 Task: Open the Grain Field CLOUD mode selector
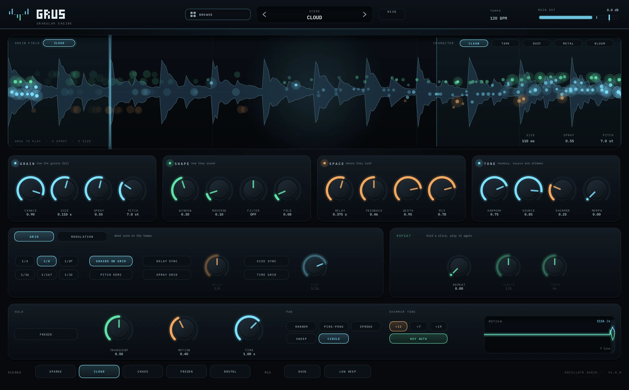[59, 43]
